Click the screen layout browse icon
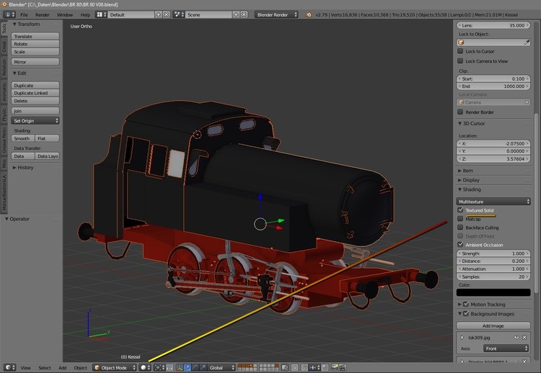The height and width of the screenshot is (373, 541). coord(101,15)
